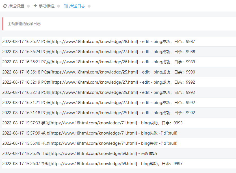
Task: Select the 16:36:27 log for knowledge/28.html
Action: click(x=98, y=42)
